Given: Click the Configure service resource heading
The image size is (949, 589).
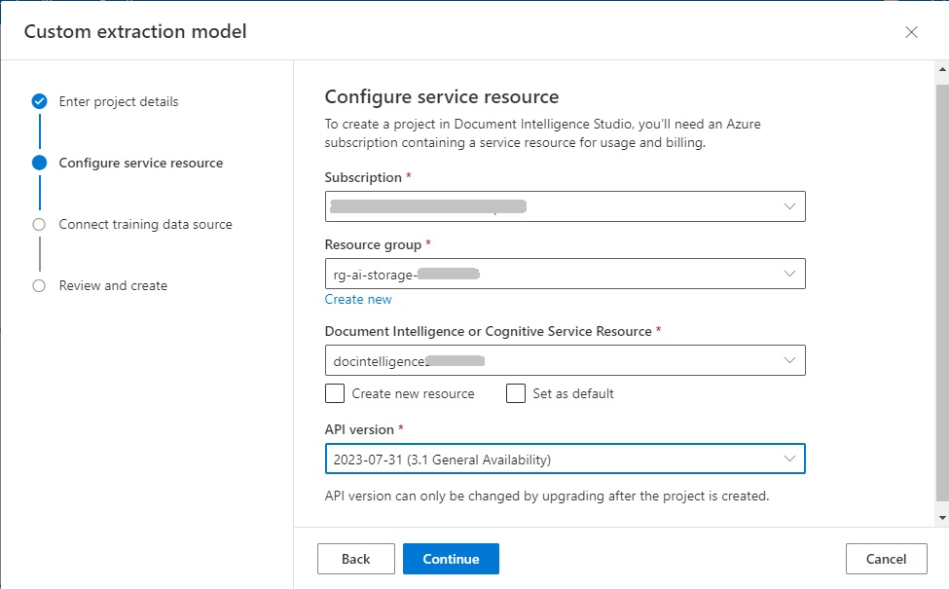Looking at the screenshot, I should coord(442,96).
